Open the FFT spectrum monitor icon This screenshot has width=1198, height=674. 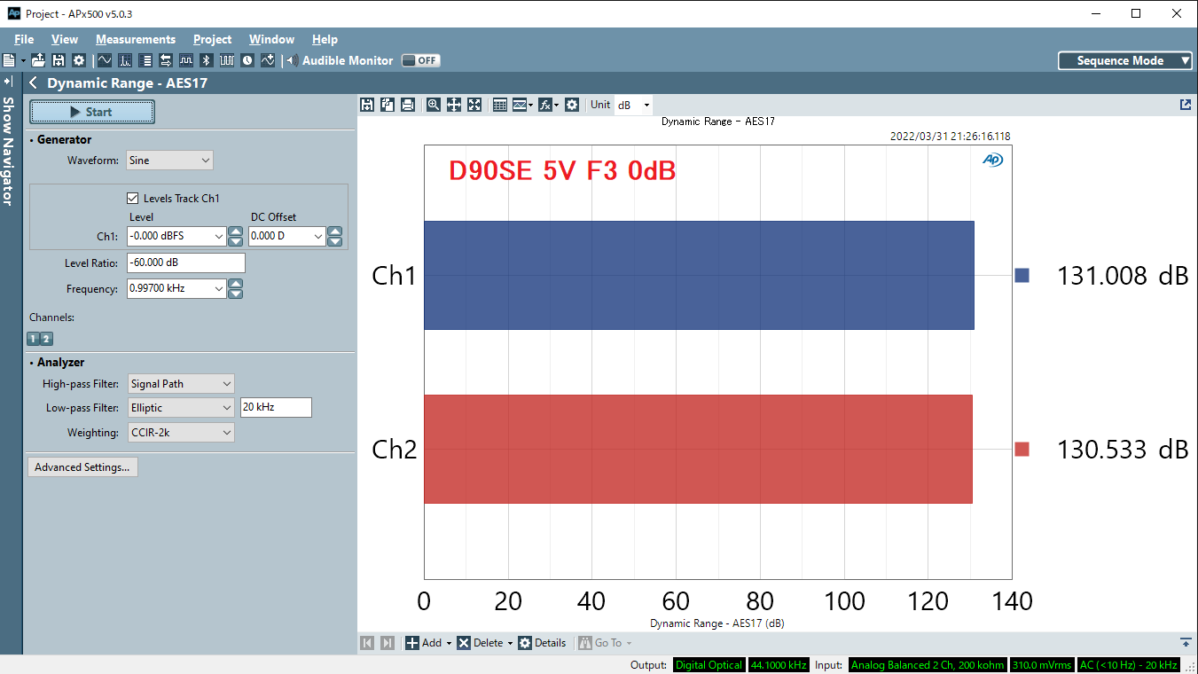coord(125,60)
